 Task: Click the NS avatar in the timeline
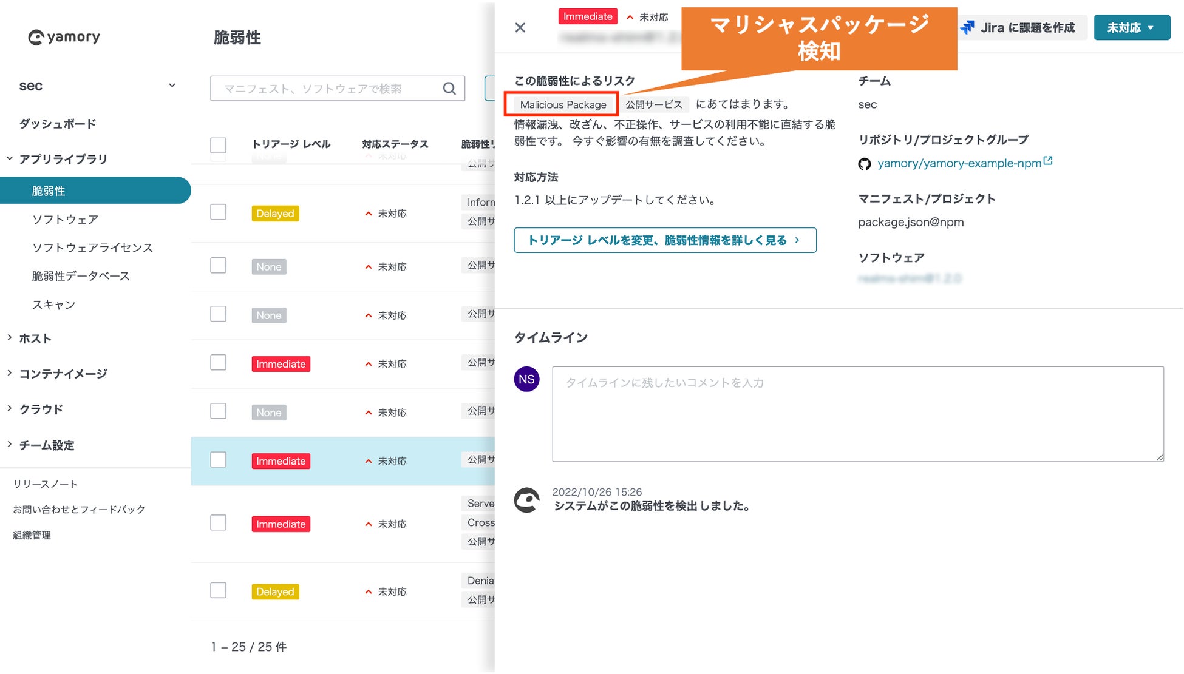click(x=526, y=379)
